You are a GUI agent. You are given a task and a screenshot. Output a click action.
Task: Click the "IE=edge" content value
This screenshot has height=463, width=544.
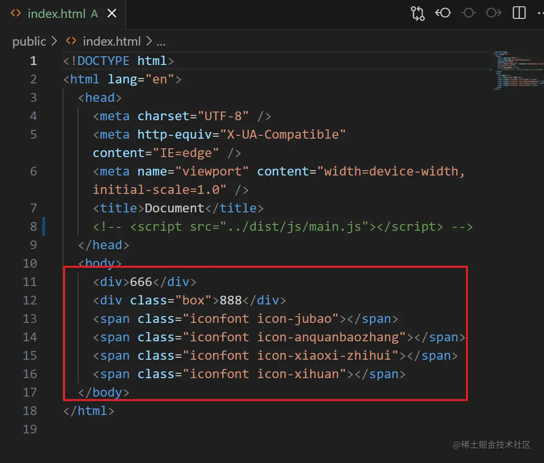(x=185, y=153)
